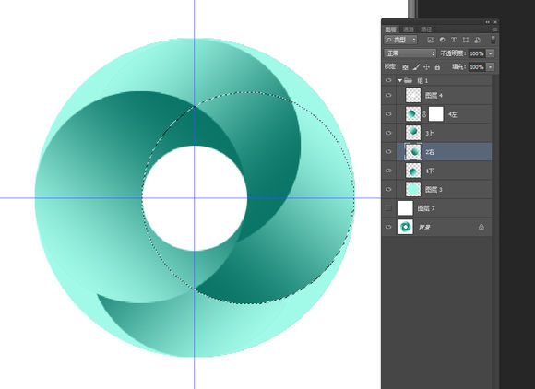Hide the 1下 layer
The image size is (535, 389).
point(388,171)
